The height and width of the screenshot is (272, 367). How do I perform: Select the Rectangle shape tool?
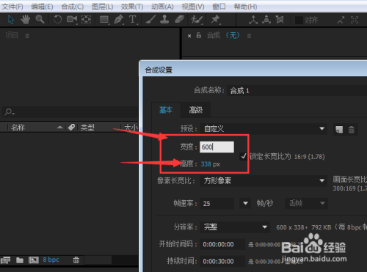104,20
